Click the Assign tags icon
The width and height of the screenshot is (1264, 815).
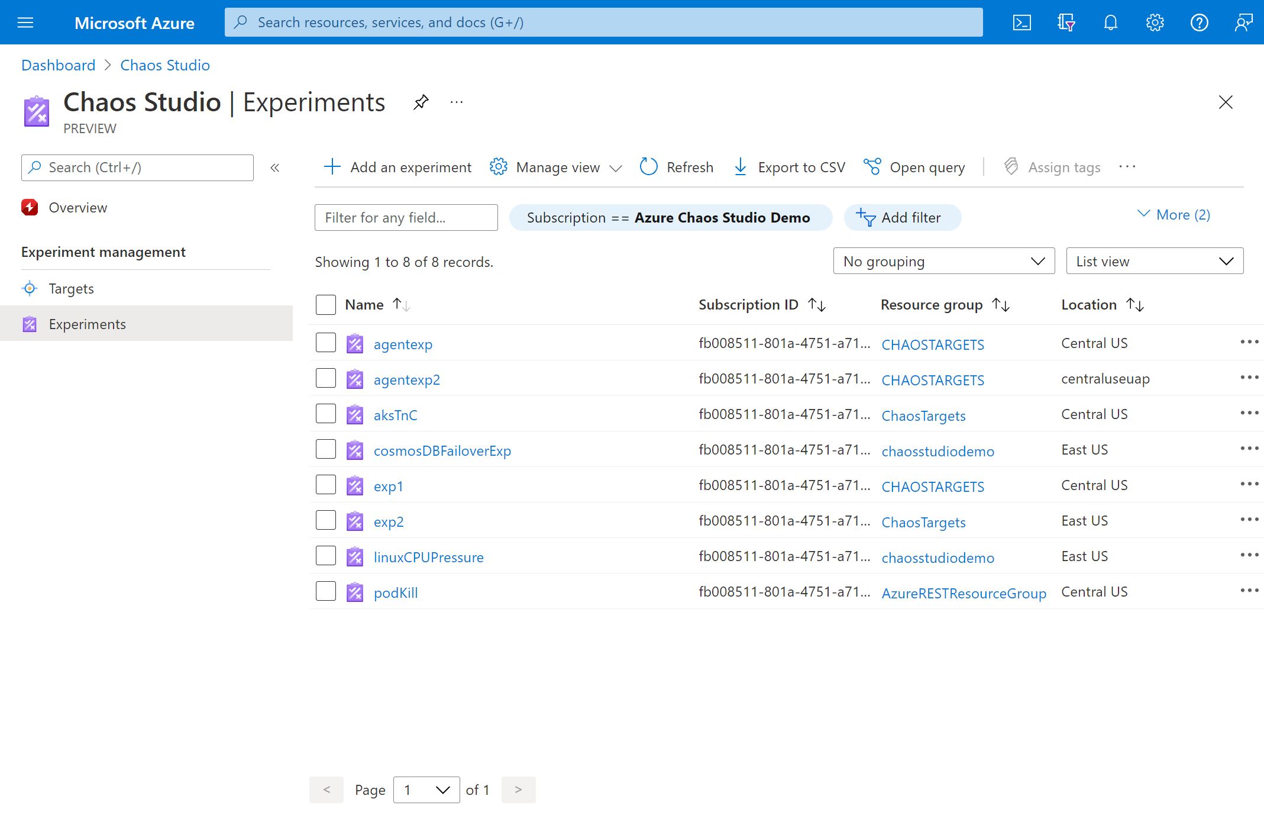1011,166
